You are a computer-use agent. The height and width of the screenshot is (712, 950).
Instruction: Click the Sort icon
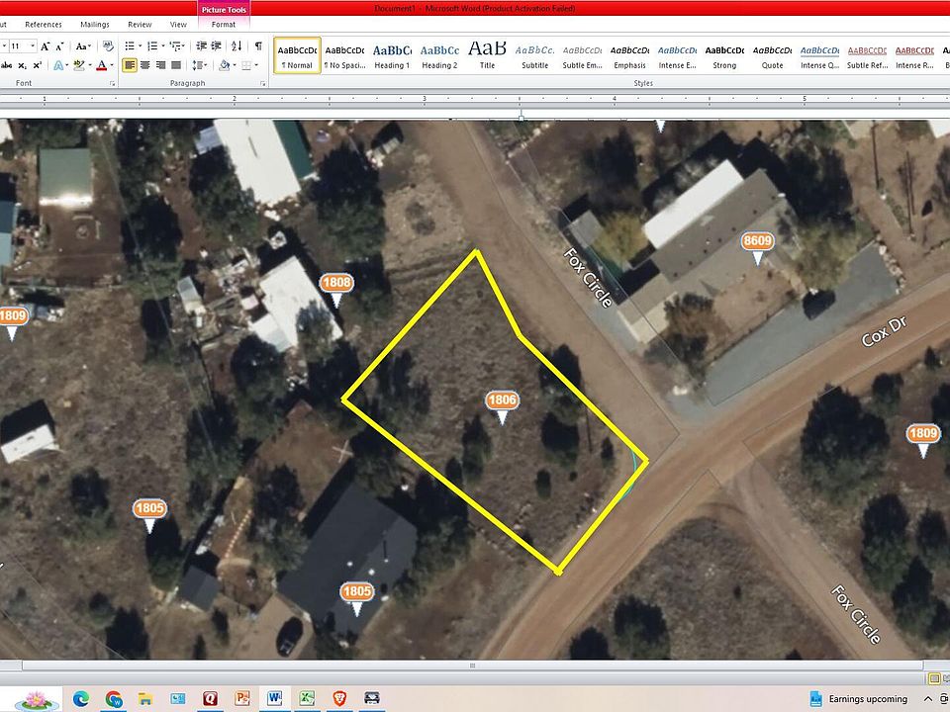[x=237, y=46]
